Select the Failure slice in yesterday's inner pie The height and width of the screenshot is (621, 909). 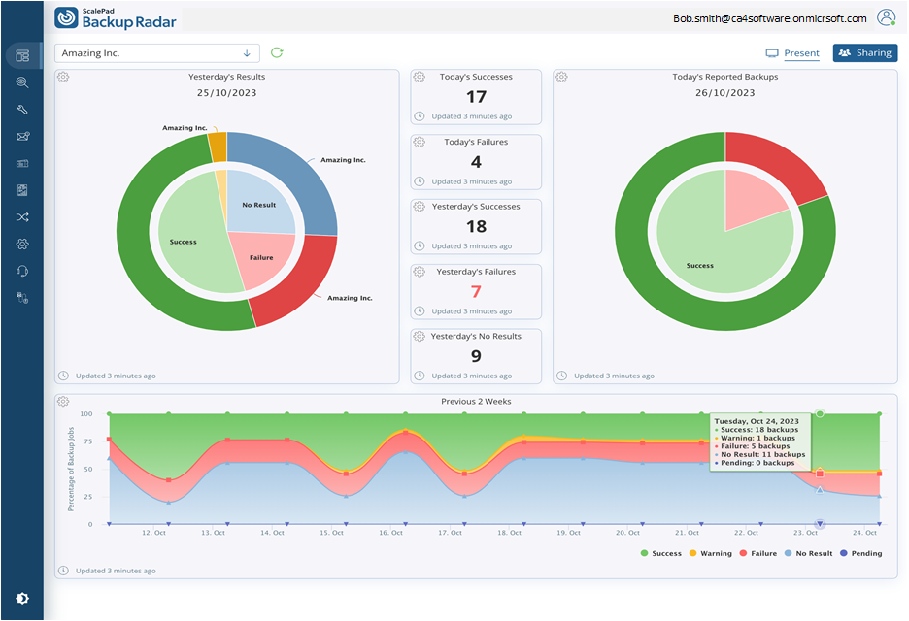pyautogui.click(x=261, y=258)
